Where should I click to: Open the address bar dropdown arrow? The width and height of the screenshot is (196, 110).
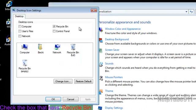click(x=186, y=12)
